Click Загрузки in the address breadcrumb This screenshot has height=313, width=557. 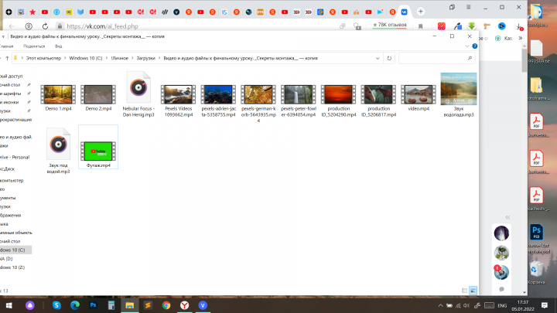(146, 58)
